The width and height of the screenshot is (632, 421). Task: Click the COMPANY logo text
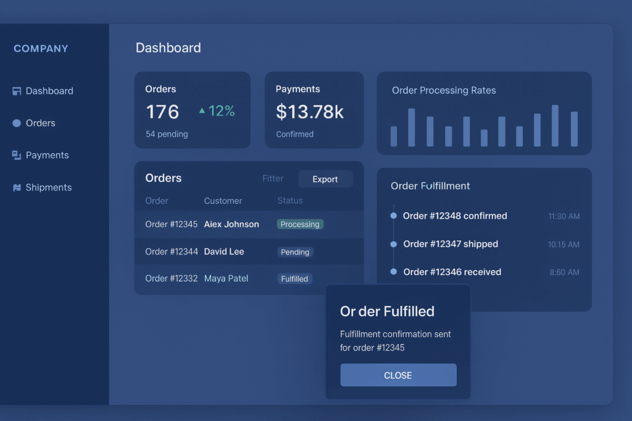pyautogui.click(x=41, y=49)
